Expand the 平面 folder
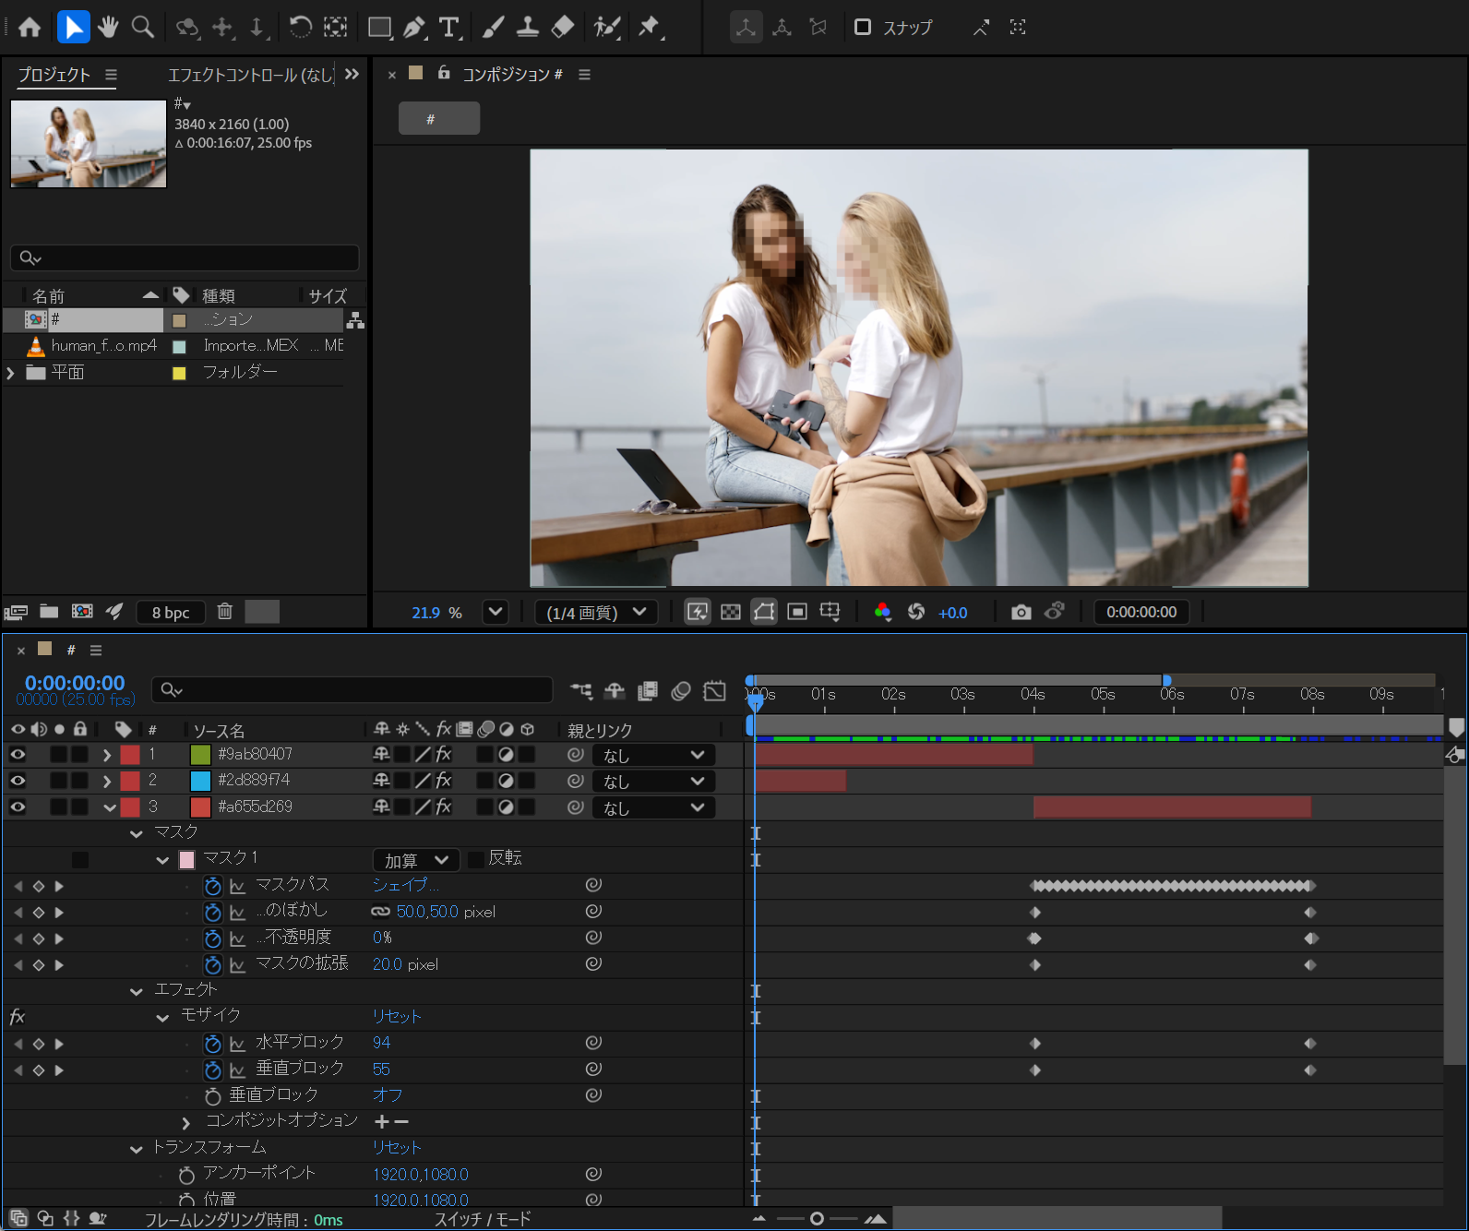The image size is (1469, 1231). click(10, 373)
